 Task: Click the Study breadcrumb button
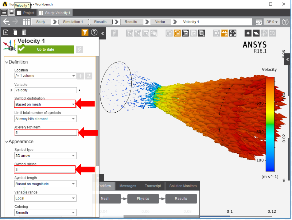[x=41, y=22]
